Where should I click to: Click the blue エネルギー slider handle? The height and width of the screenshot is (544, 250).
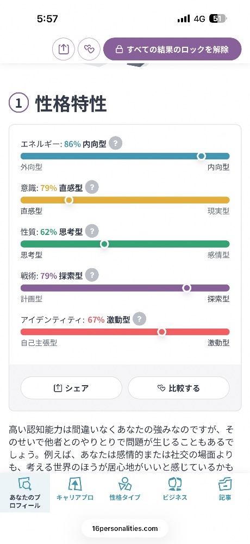[201, 156]
